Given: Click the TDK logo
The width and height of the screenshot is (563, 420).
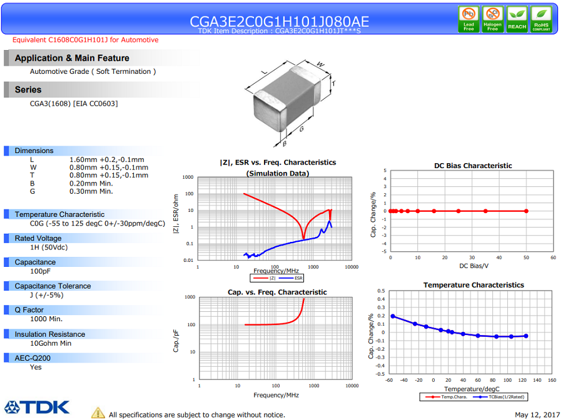Looking at the screenshot, I should 37,407.
